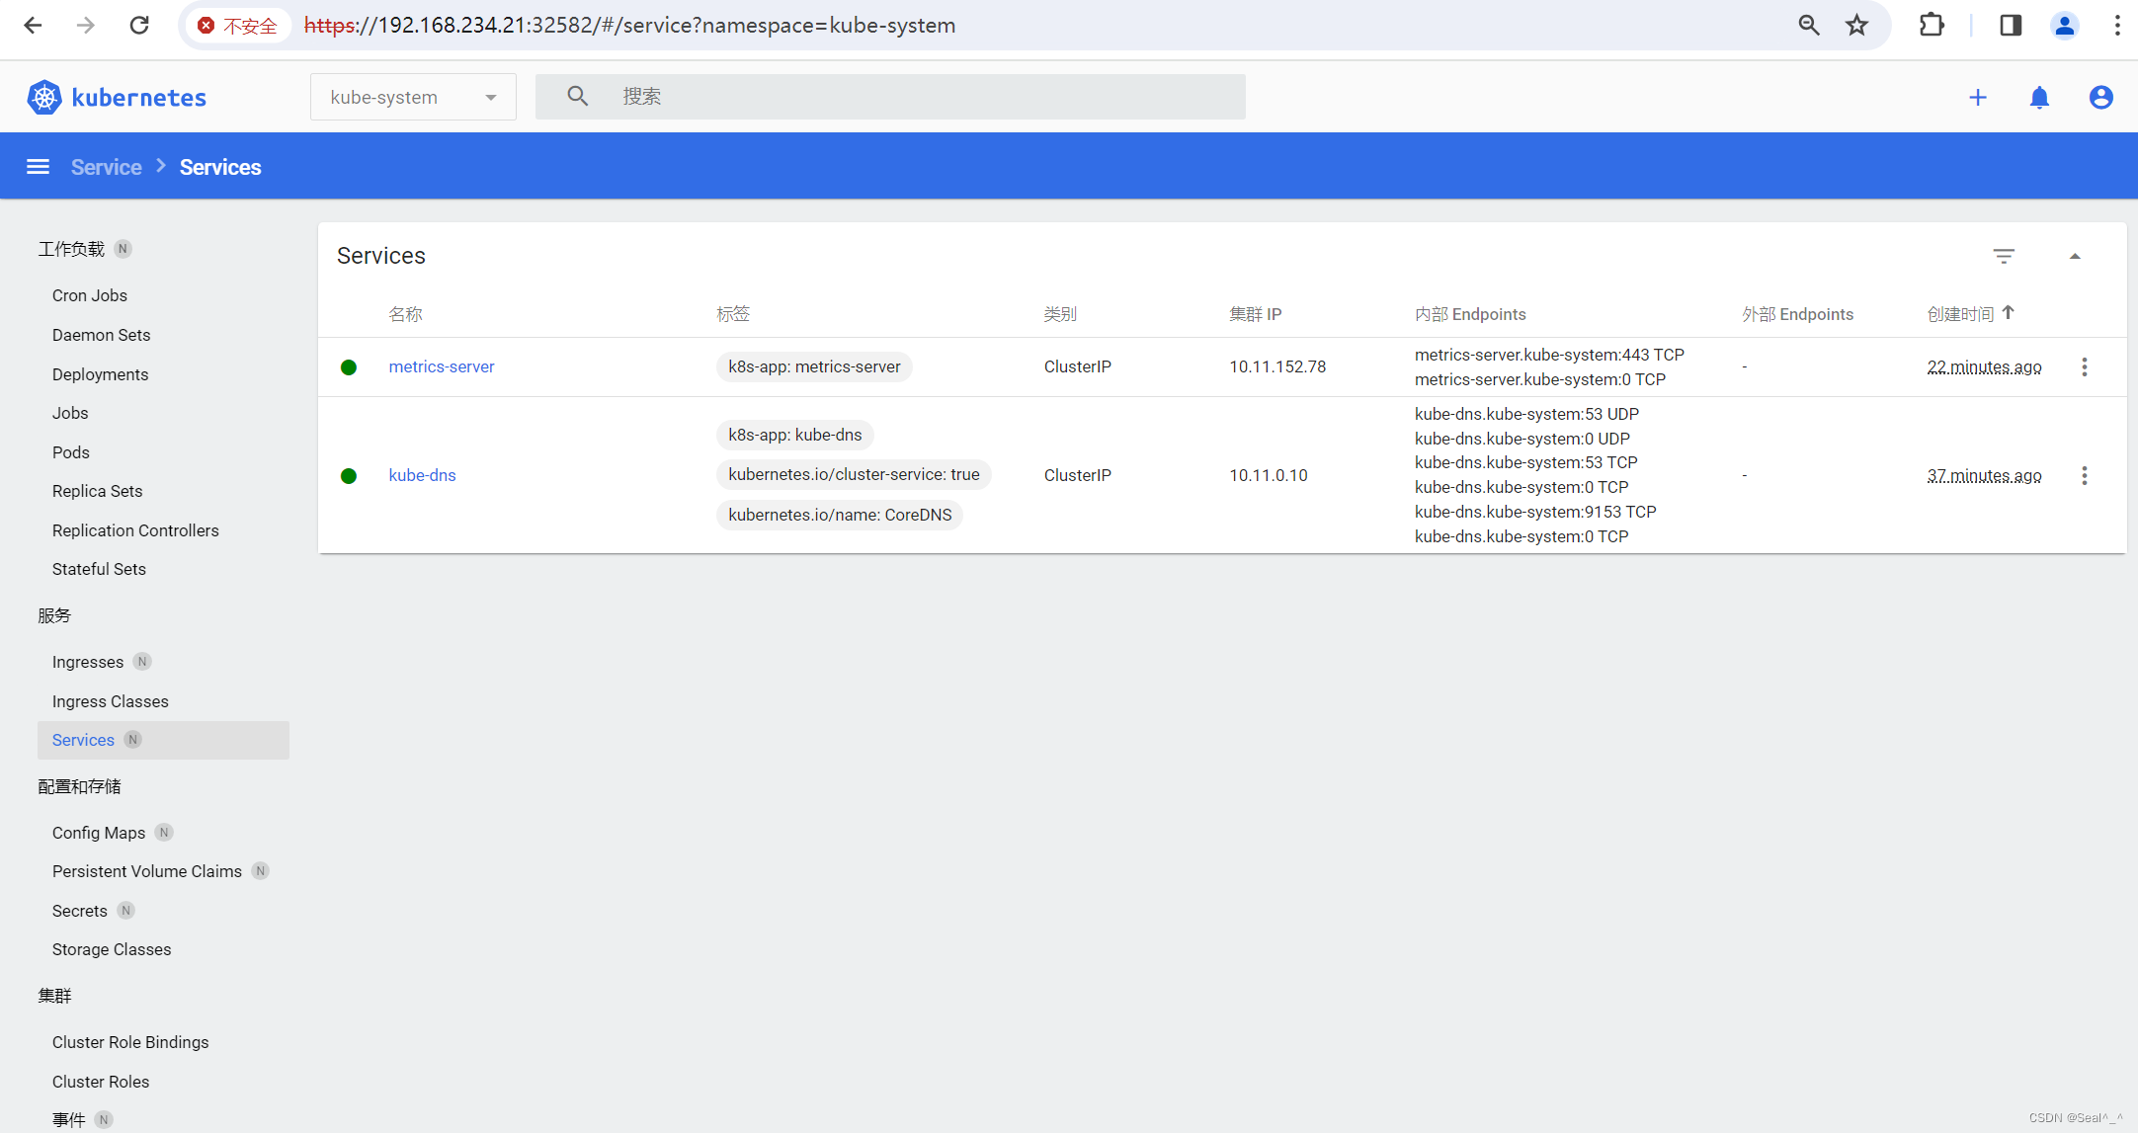This screenshot has height=1133, width=2138.
Task: Click the 工作负载 sidebar heading
Action: coord(71,249)
